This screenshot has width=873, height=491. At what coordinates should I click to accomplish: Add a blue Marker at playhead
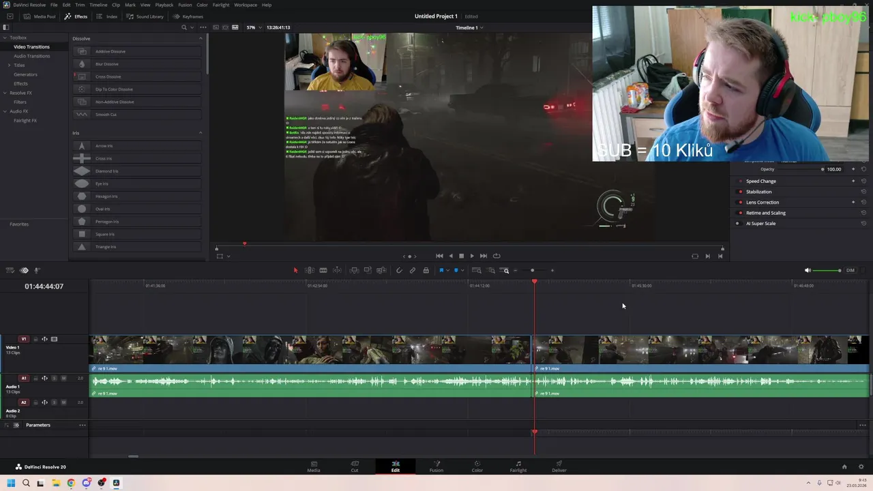[456, 270]
